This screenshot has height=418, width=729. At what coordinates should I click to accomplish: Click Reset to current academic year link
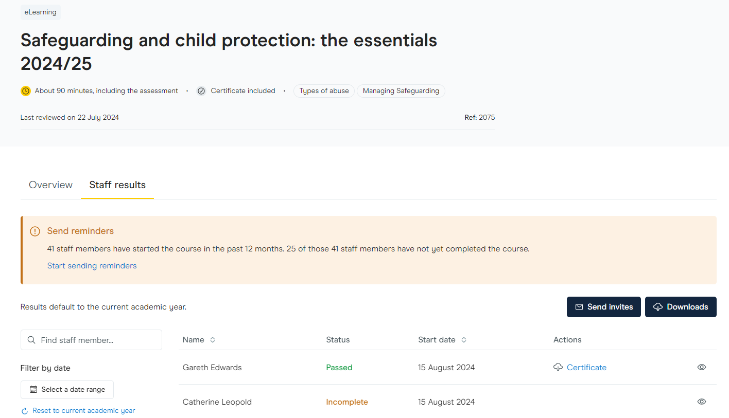coord(83,411)
